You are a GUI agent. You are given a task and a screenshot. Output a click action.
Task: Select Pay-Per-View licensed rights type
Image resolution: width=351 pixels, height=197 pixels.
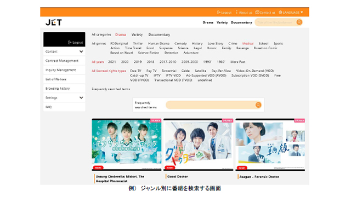[x=221, y=71]
